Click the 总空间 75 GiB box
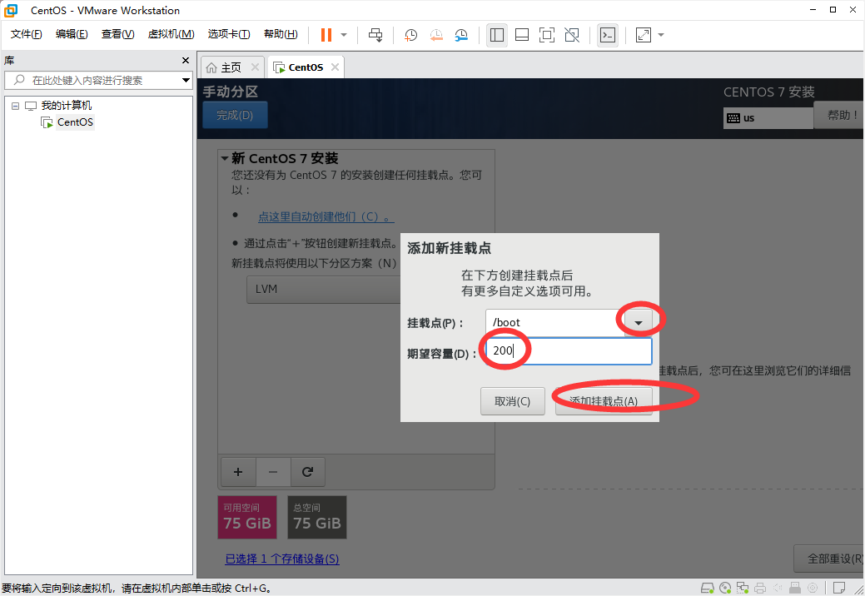Image resolution: width=865 pixels, height=596 pixels. [316, 517]
